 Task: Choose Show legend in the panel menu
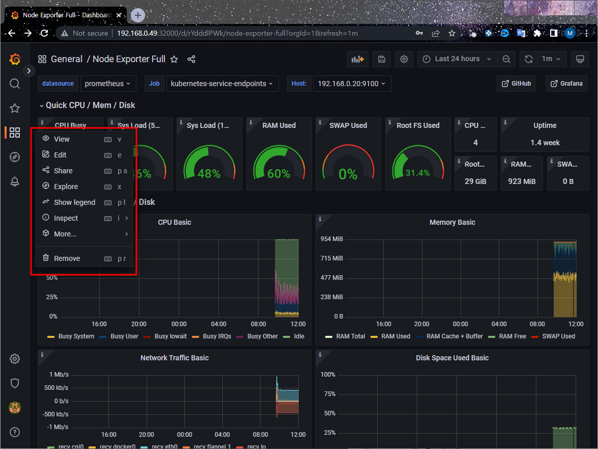coord(84,202)
